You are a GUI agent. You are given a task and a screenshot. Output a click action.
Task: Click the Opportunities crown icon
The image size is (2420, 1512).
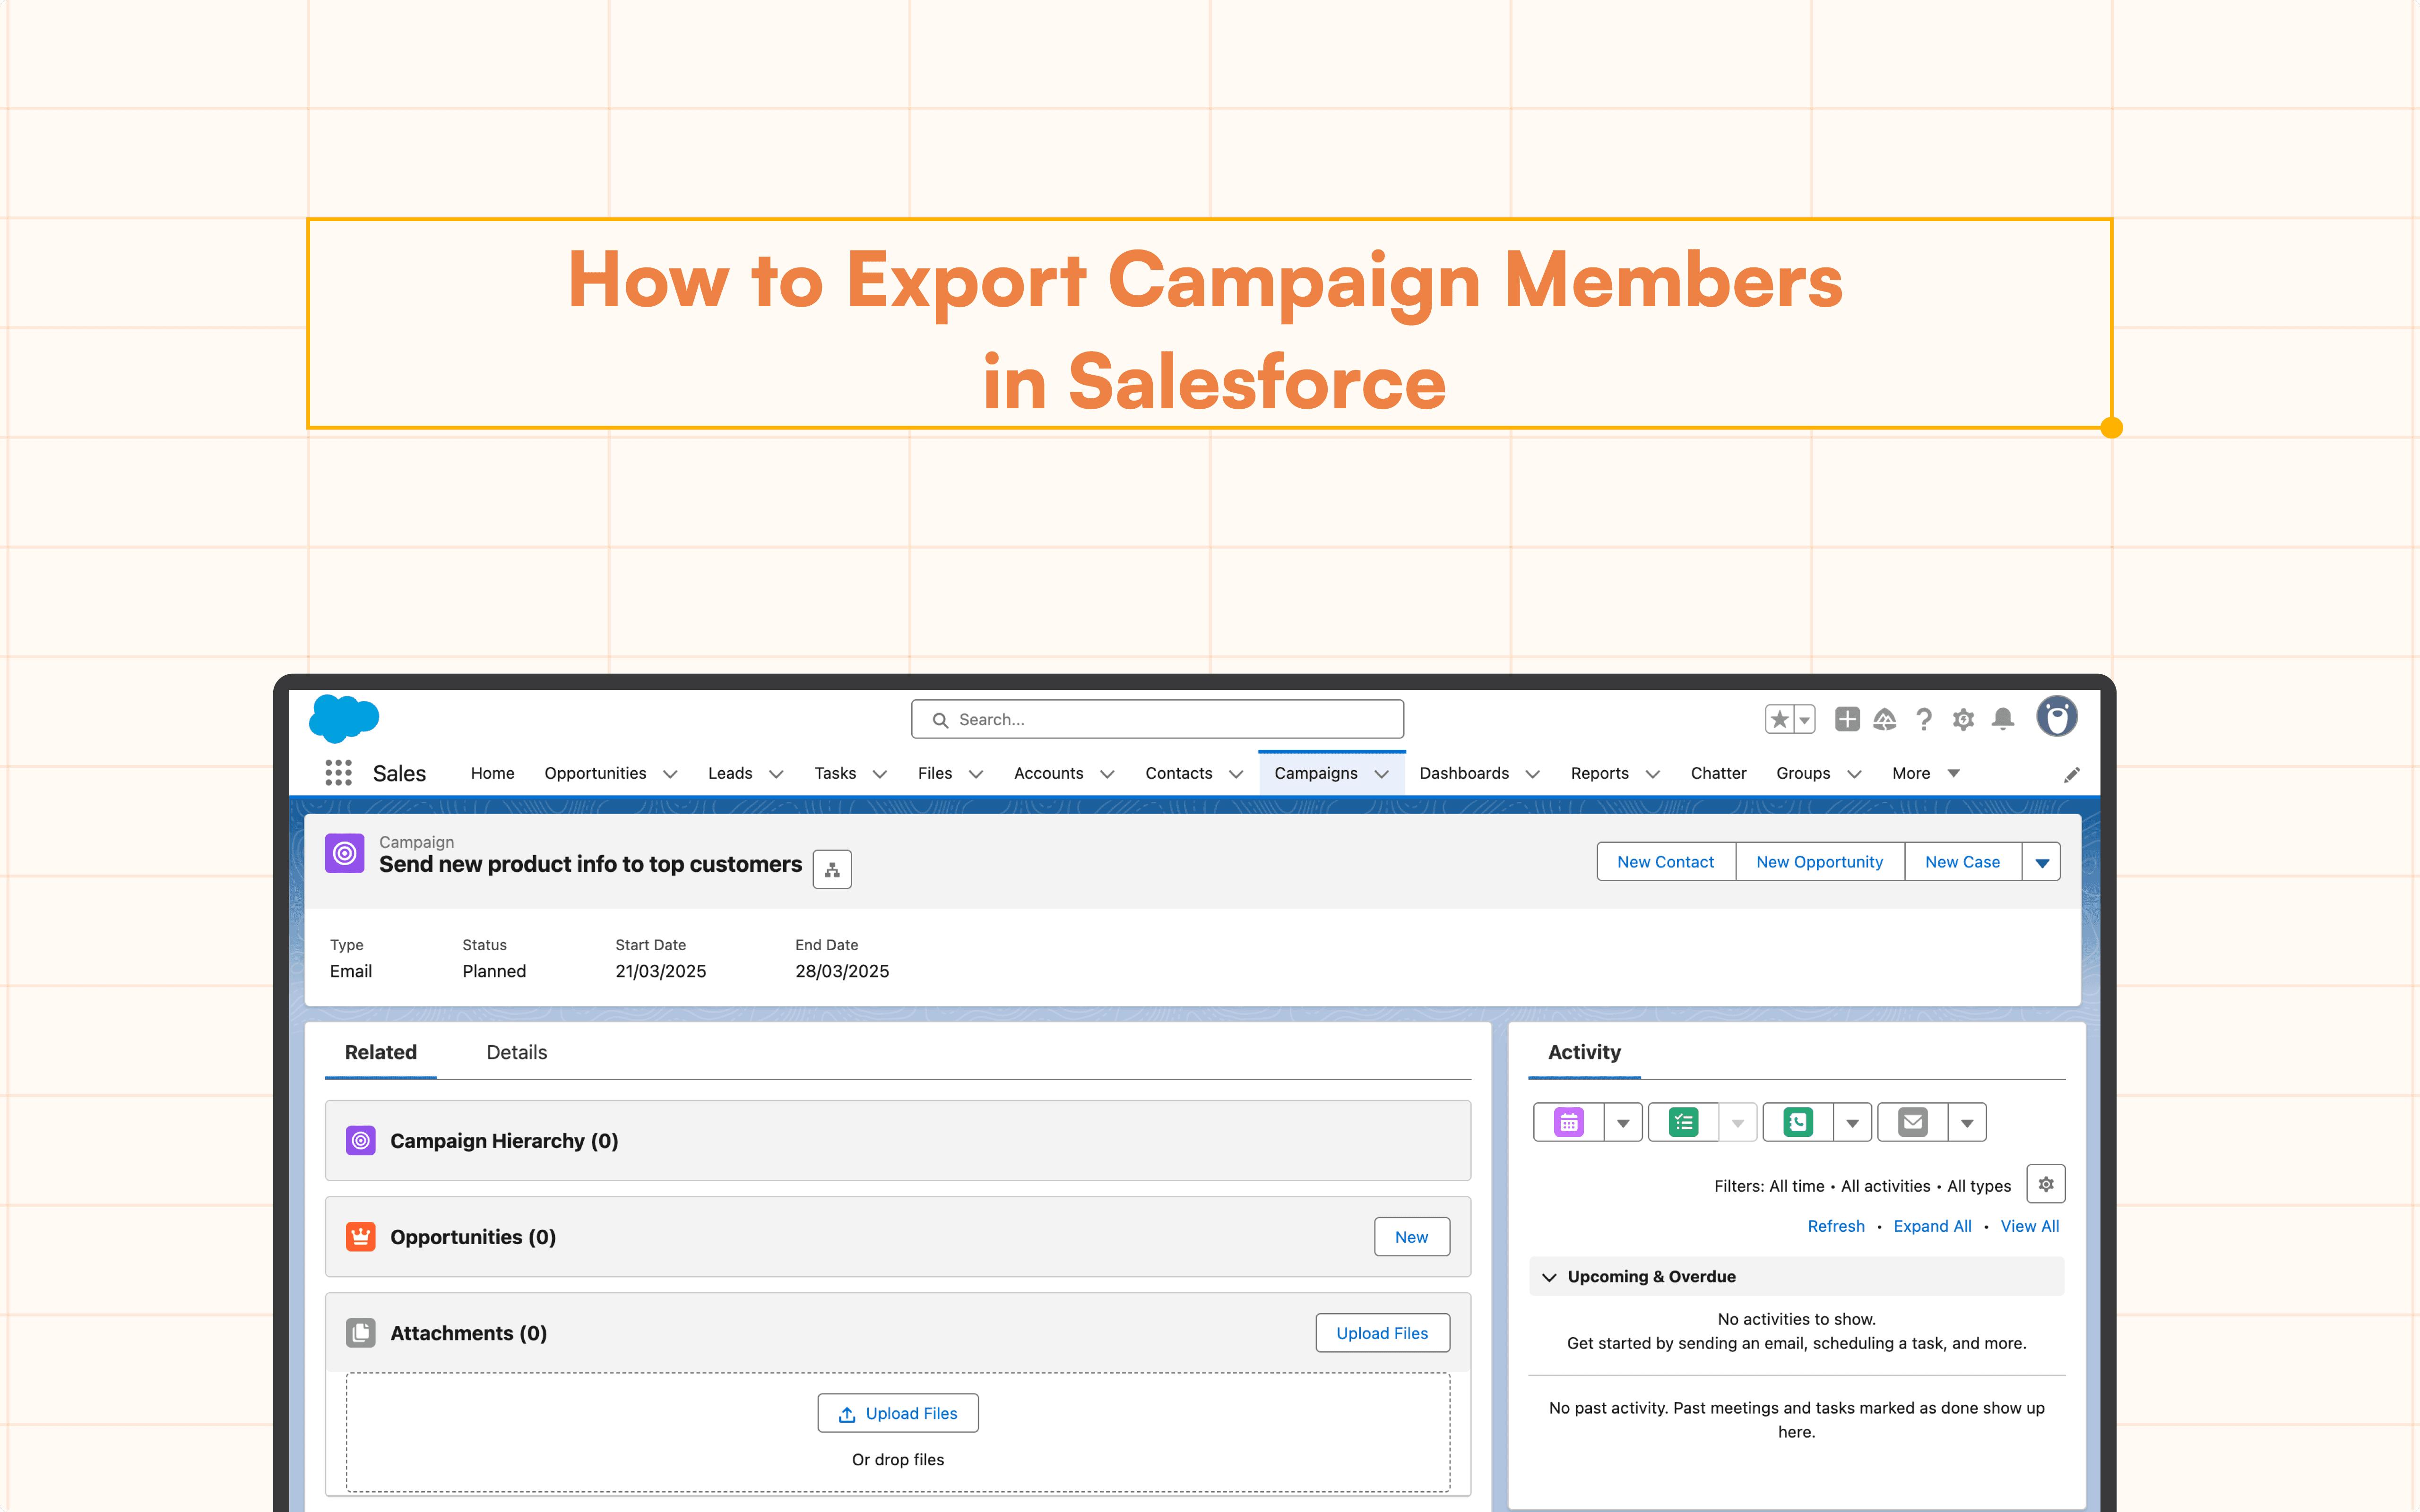[361, 1236]
